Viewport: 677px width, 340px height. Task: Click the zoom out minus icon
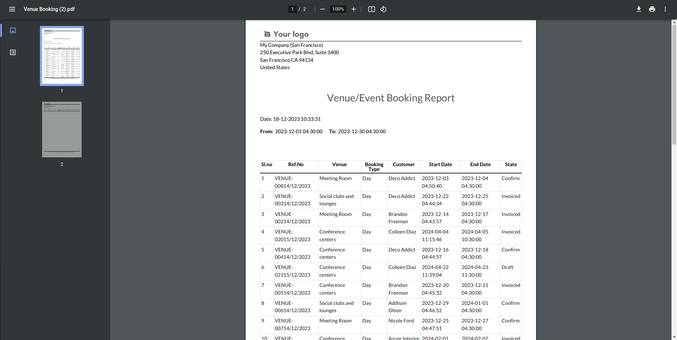322,9
